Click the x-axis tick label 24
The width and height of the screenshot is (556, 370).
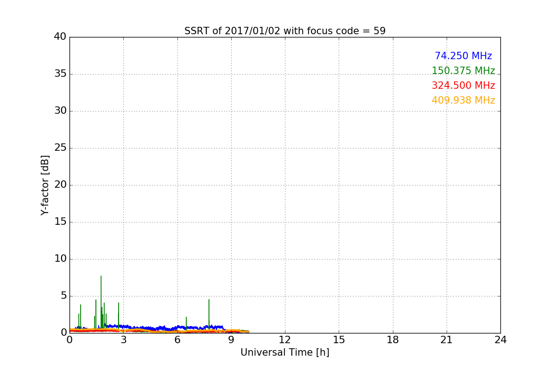coord(500,340)
